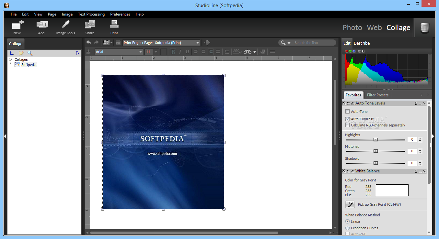Center align text
The height and width of the screenshot is (239, 439).
[x=203, y=52]
